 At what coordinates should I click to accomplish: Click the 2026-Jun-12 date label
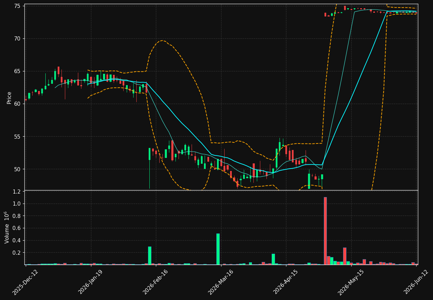pos(416,282)
